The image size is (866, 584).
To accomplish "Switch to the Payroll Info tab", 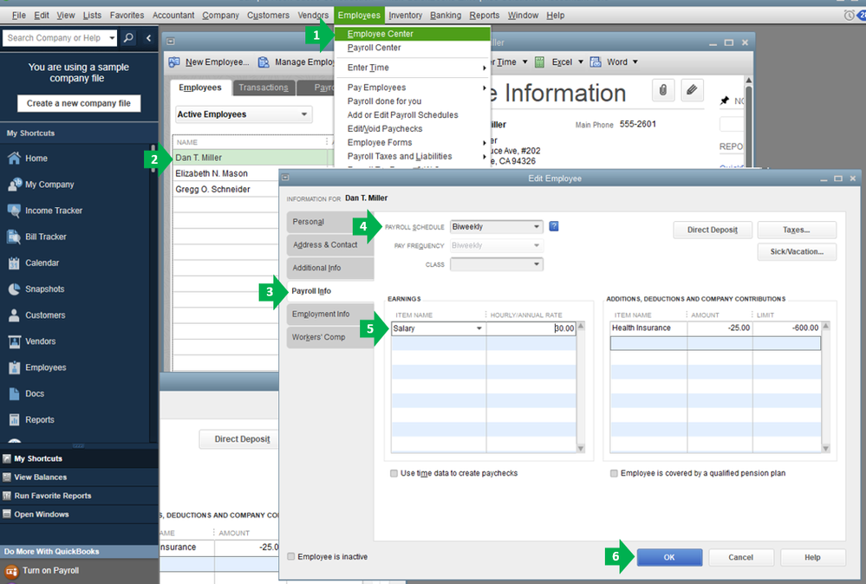I will pyautogui.click(x=330, y=291).
